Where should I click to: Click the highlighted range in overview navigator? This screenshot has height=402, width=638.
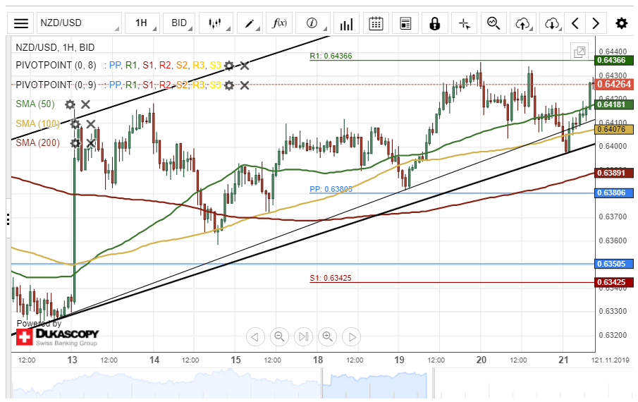point(377,383)
